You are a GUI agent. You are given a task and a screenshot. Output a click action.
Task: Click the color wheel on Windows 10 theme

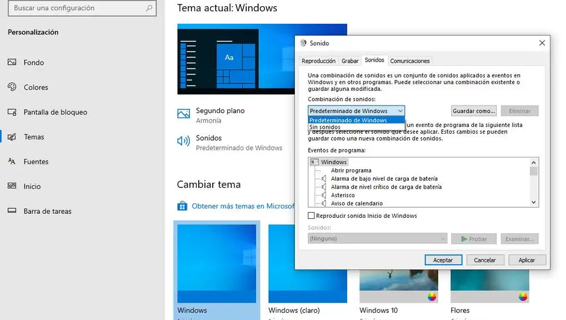[x=432, y=297]
